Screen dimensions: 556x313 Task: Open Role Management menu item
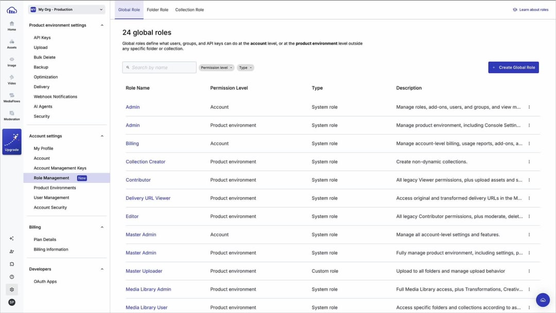point(66,178)
